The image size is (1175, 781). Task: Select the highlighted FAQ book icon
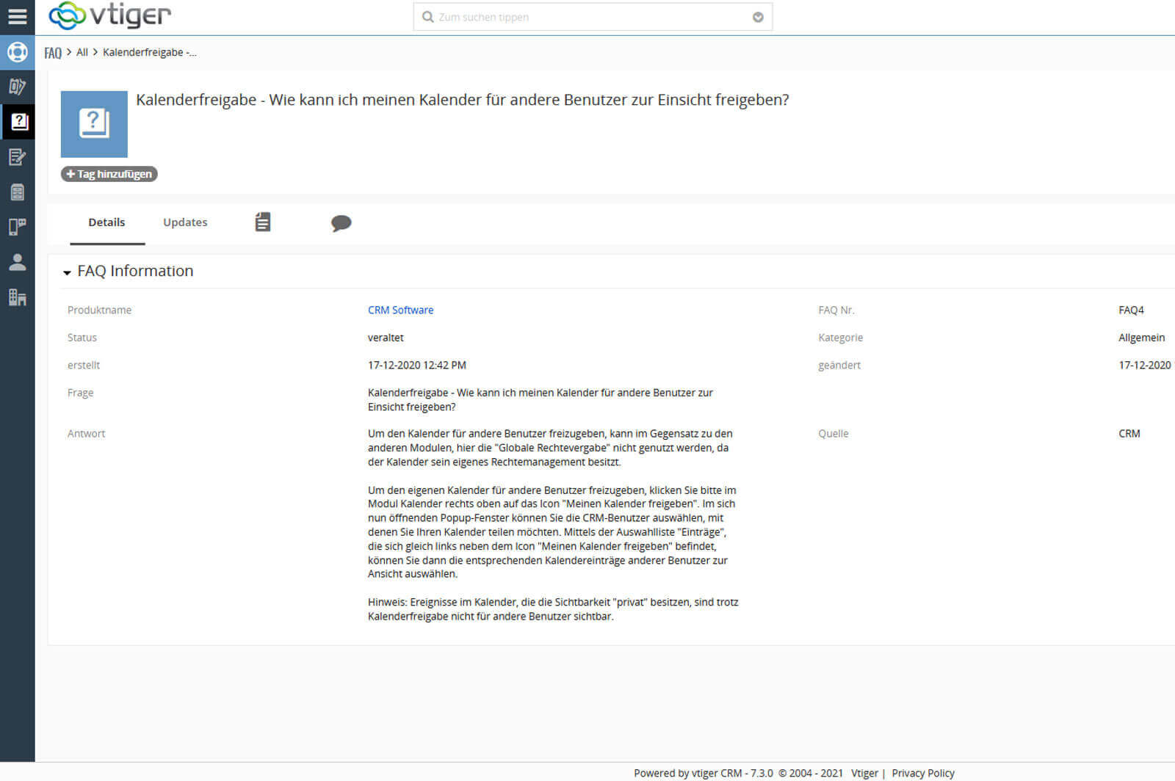(x=18, y=122)
